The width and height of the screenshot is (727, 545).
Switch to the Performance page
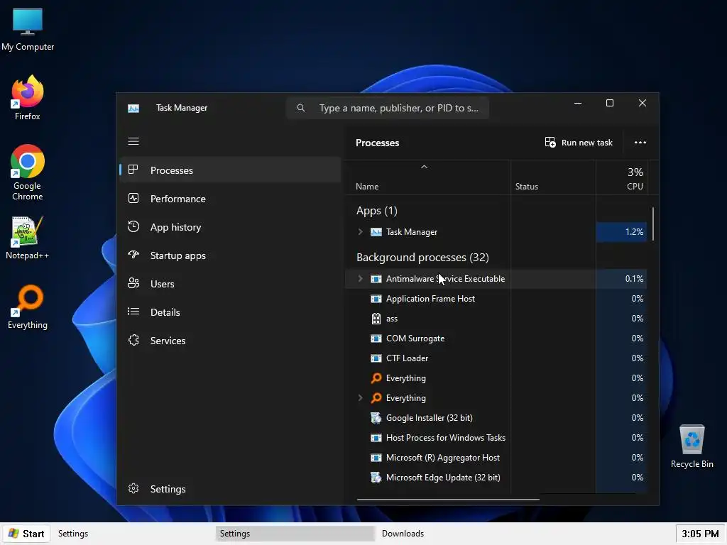coord(230,199)
